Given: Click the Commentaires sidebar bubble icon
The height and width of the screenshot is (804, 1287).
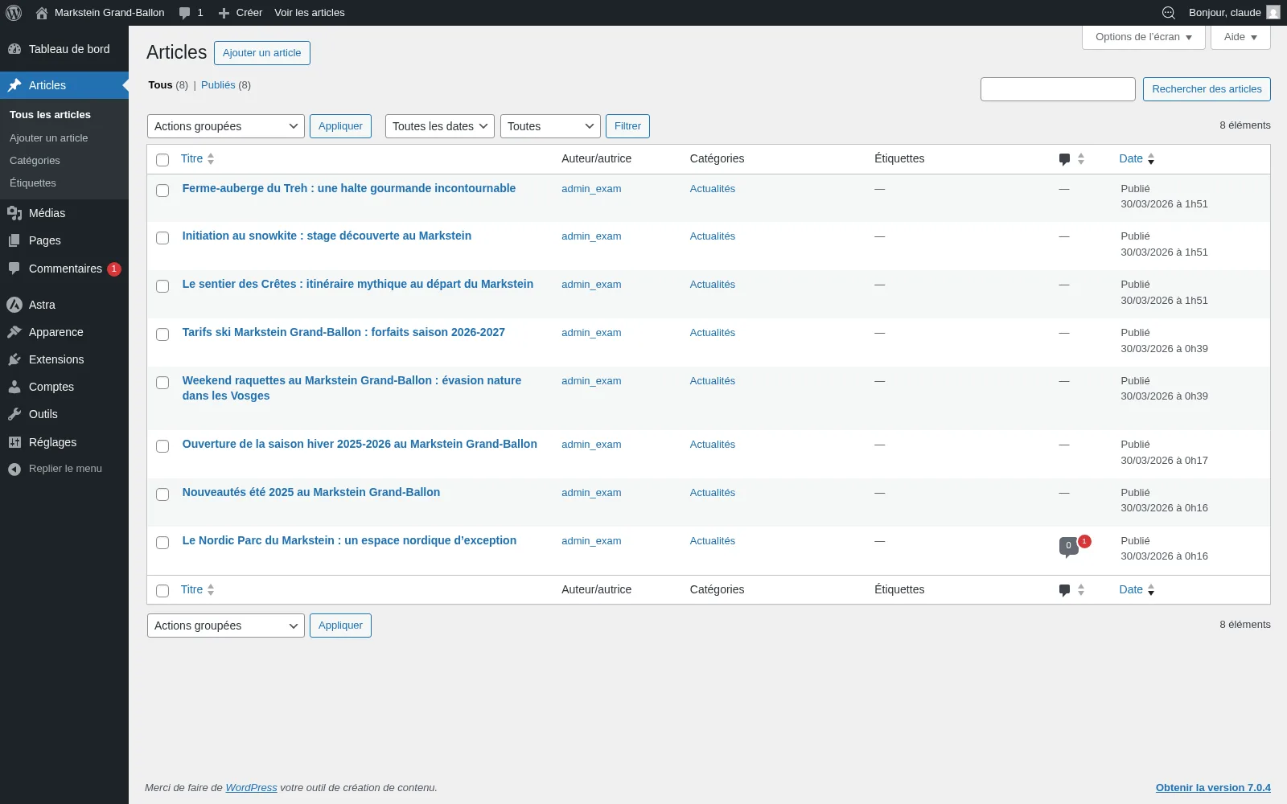Looking at the screenshot, I should pos(14,269).
